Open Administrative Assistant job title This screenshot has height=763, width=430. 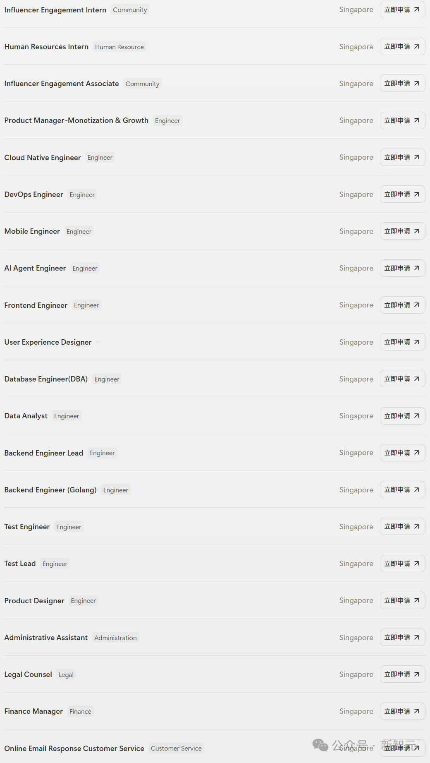pos(46,638)
